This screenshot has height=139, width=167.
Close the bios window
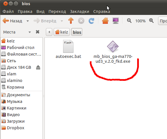5,4
